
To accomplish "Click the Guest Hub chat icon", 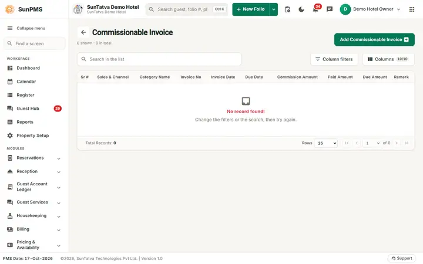I will pyautogui.click(x=10, y=109).
